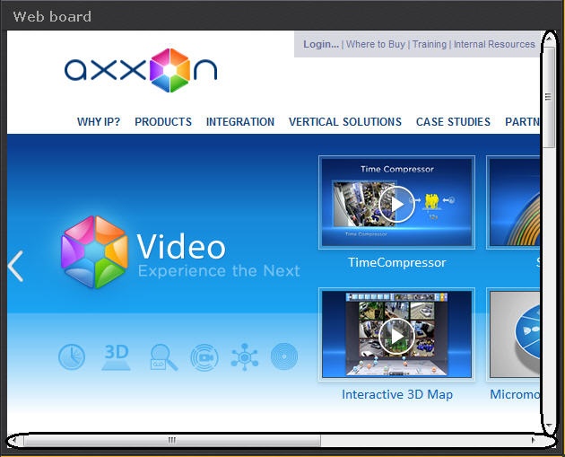Click the vertical scrollbar thumb
Image resolution: width=565 pixels, height=457 pixels.
pos(549,97)
